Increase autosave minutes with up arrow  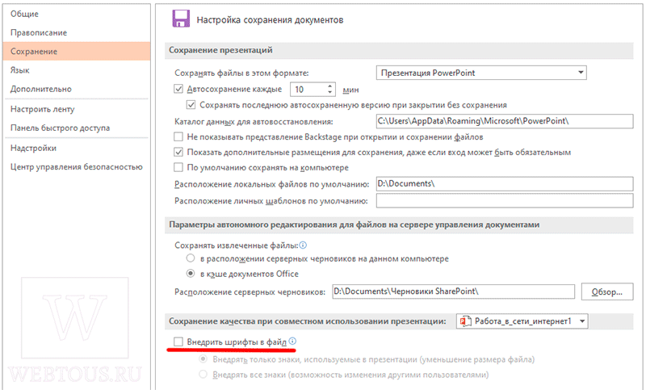tap(330, 86)
